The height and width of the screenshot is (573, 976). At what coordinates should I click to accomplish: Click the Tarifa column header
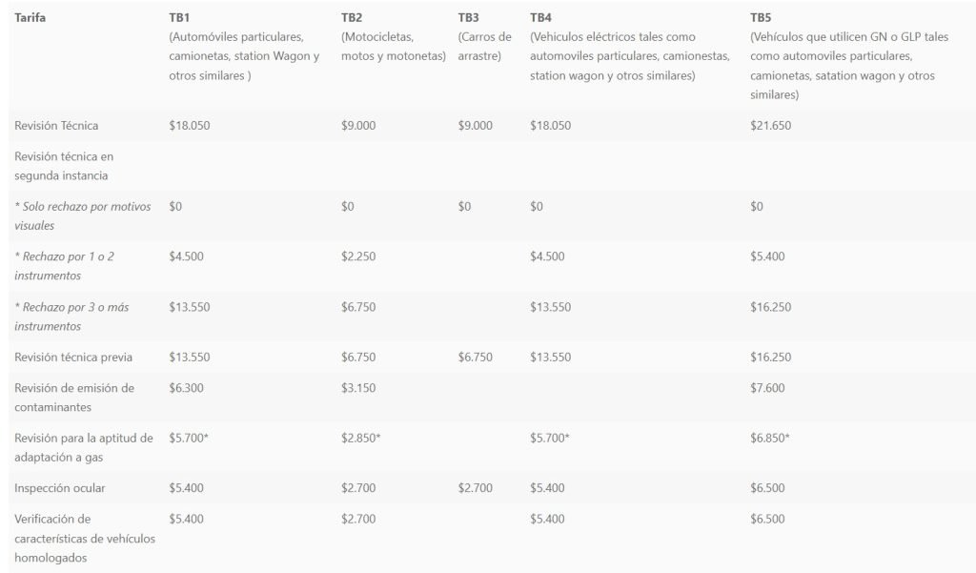click(30, 17)
